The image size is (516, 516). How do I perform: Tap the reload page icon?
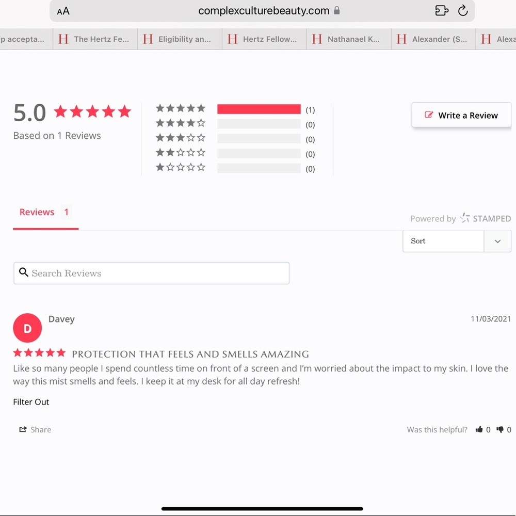tap(463, 11)
